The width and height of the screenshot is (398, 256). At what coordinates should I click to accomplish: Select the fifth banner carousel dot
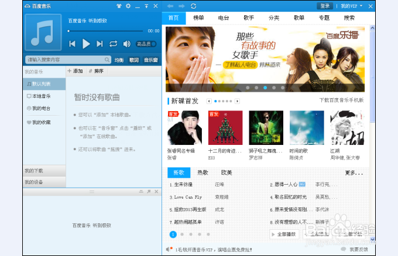pos(283,88)
